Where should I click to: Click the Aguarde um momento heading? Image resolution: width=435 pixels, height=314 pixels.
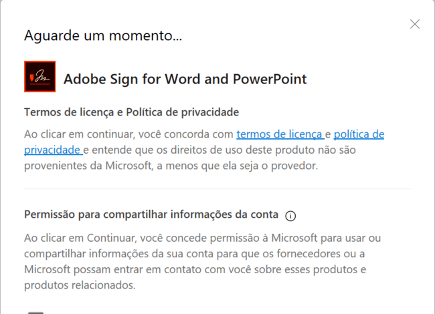coord(103,35)
